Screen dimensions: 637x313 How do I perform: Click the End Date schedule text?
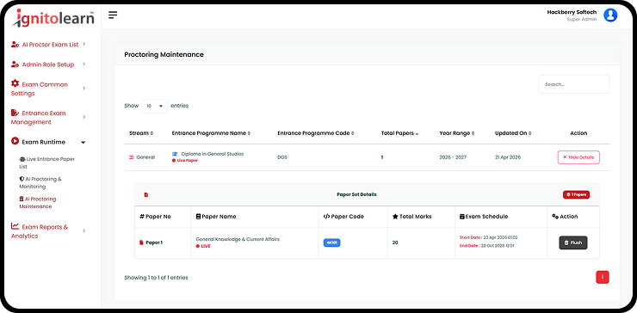pyautogui.click(x=487, y=246)
